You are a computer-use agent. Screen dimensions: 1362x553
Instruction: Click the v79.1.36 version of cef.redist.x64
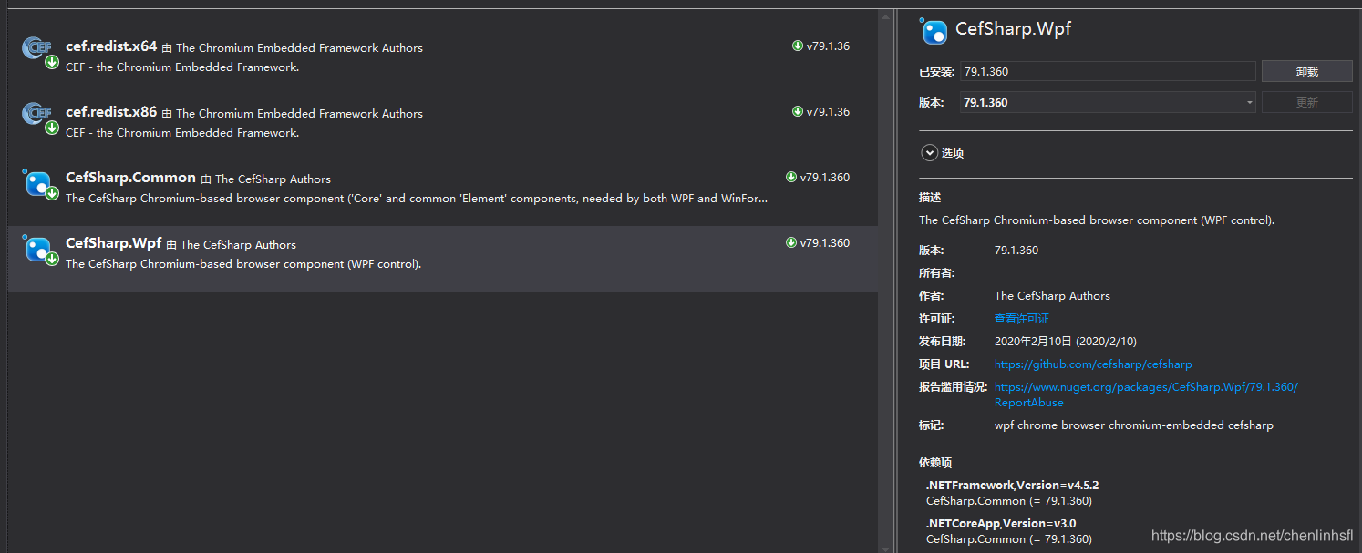coord(828,46)
